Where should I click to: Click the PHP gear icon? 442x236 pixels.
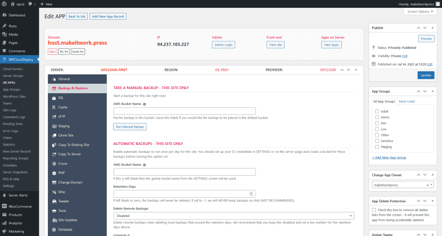click(54, 173)
